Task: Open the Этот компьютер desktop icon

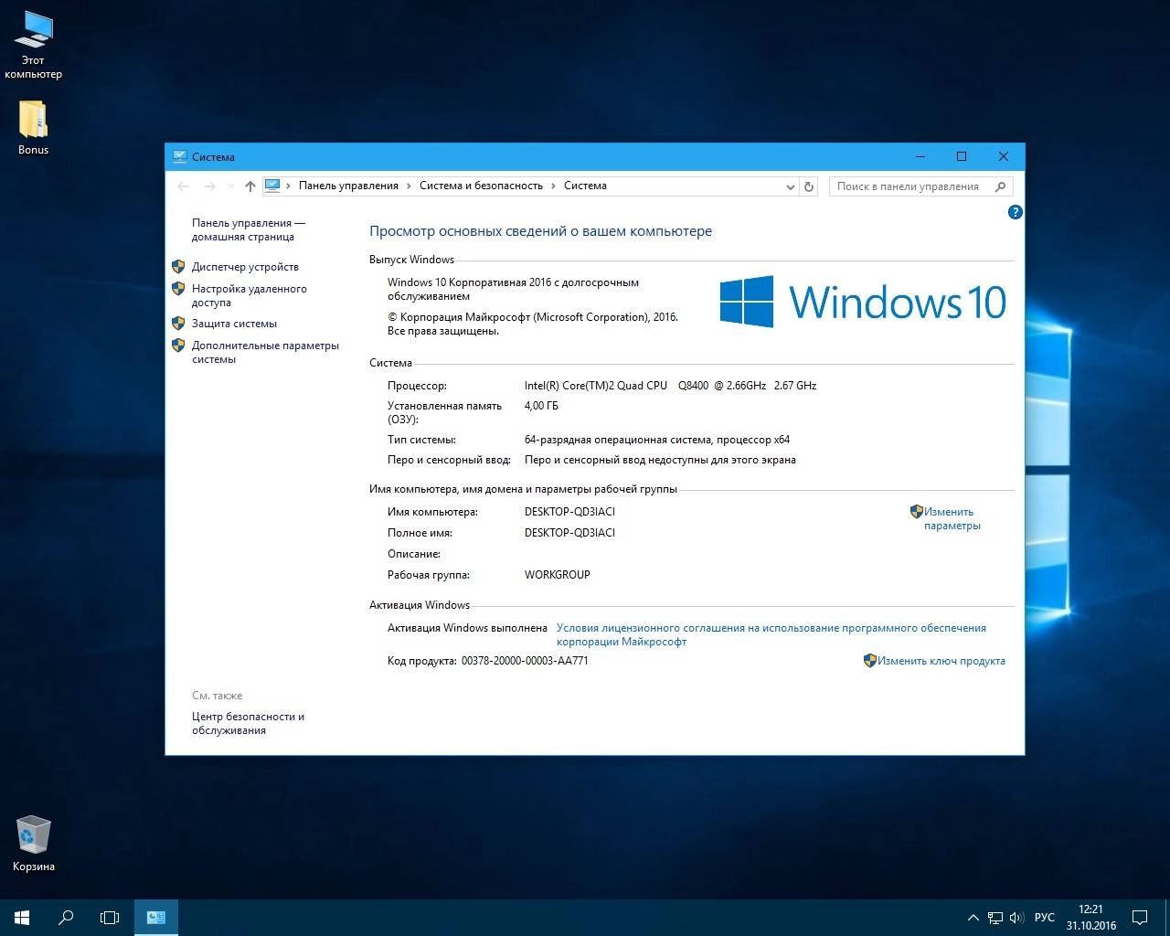Action: (x=33, y=46)
